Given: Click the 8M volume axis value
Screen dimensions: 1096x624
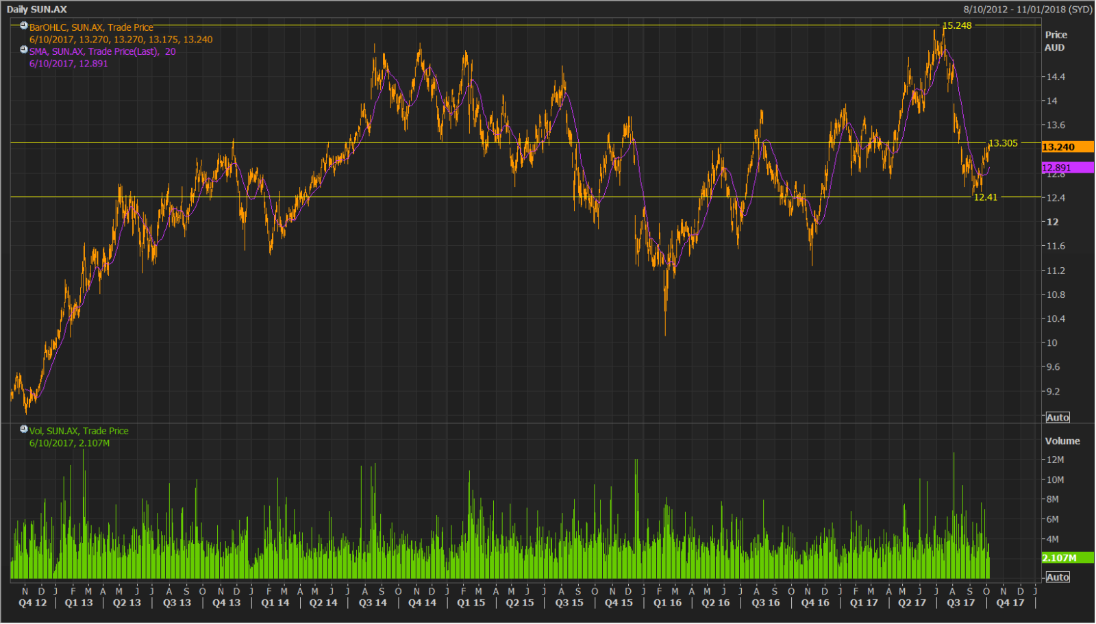Looking at the screenshot, I should coord(1052,499).
